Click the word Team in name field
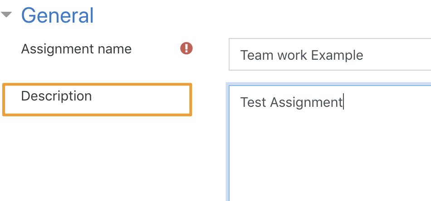 pyautogui.click(x=258, y=55)
